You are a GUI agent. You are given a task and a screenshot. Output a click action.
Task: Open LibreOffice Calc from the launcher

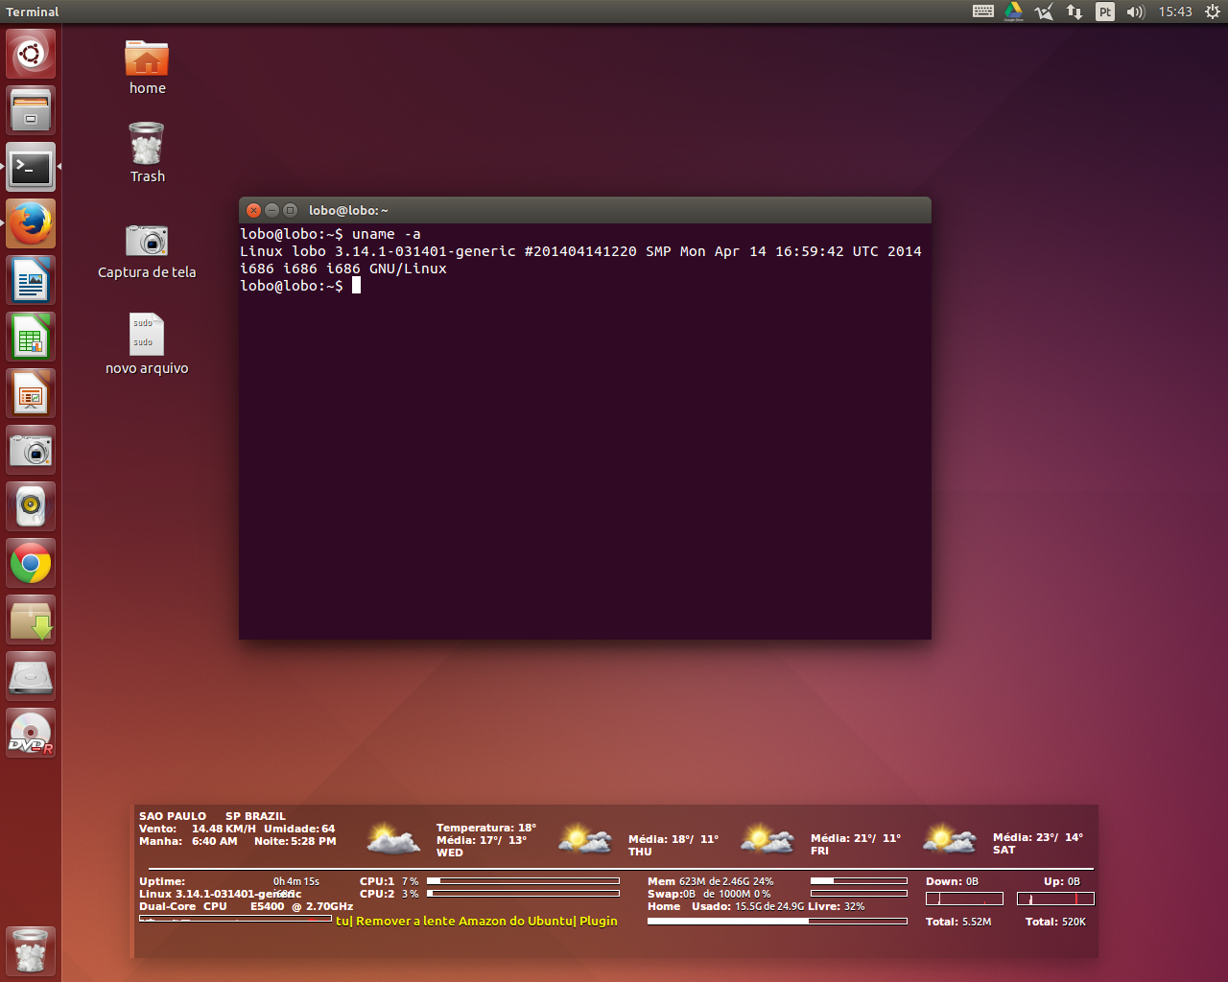[x=31, y=337]
